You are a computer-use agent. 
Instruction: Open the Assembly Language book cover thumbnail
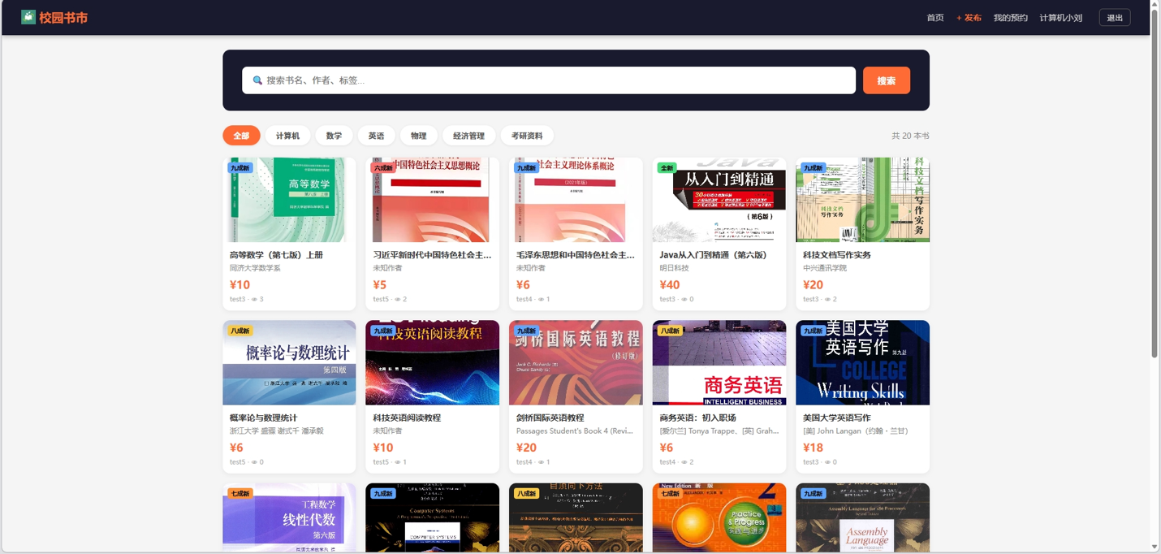point(862,518)
